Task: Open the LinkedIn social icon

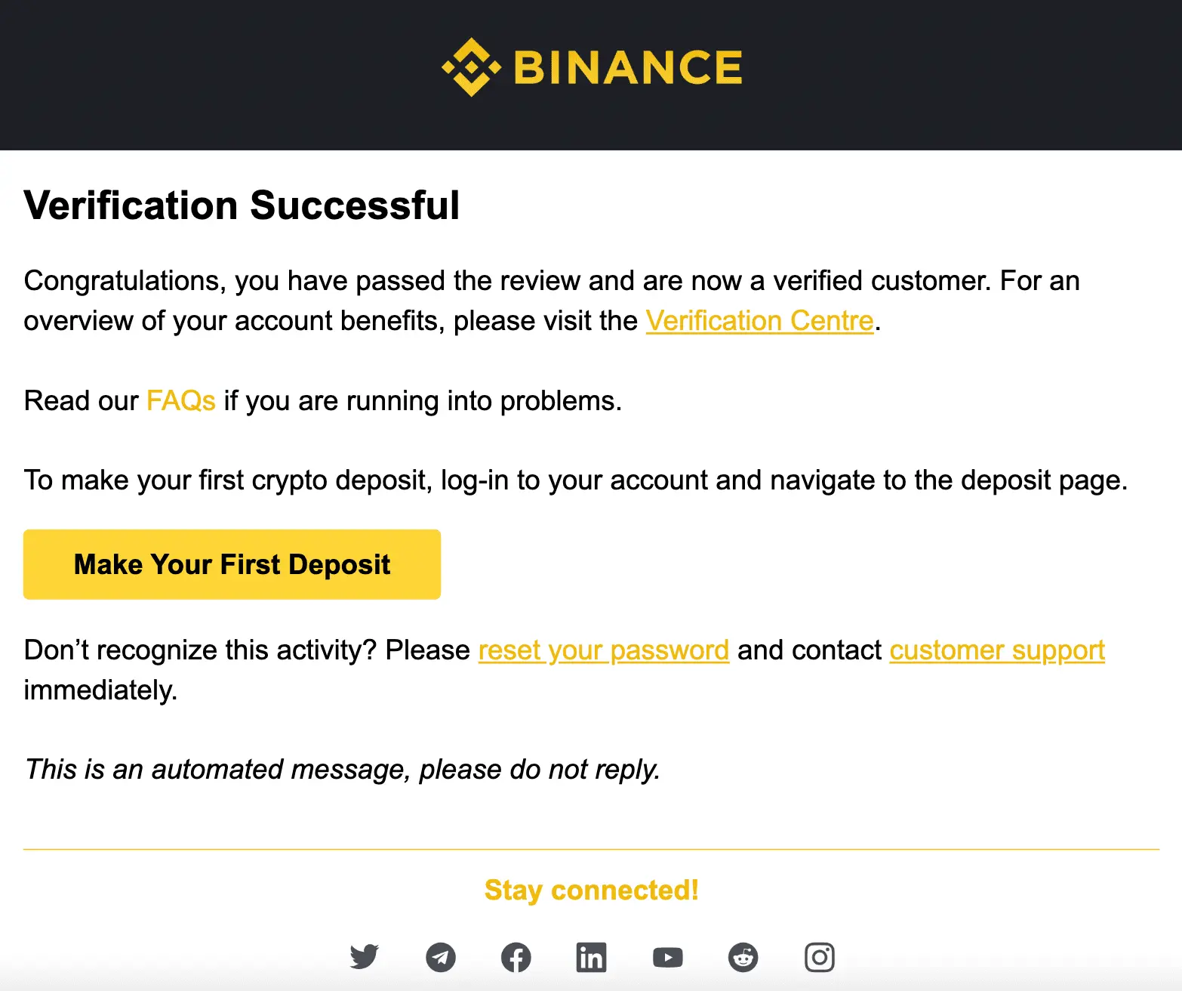Action: [592, 957]
